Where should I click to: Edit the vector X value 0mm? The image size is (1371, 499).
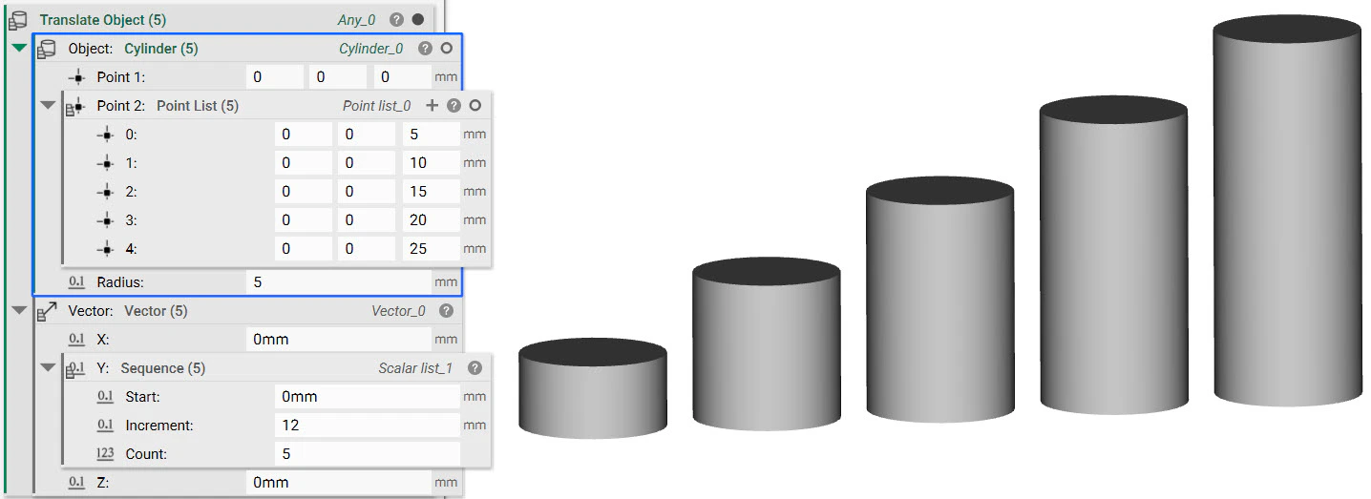click(x=339, y=340)
